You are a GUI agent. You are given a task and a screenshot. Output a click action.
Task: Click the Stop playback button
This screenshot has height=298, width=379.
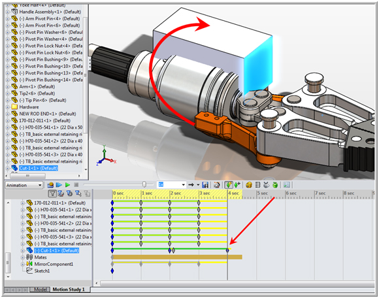[76, 185]
